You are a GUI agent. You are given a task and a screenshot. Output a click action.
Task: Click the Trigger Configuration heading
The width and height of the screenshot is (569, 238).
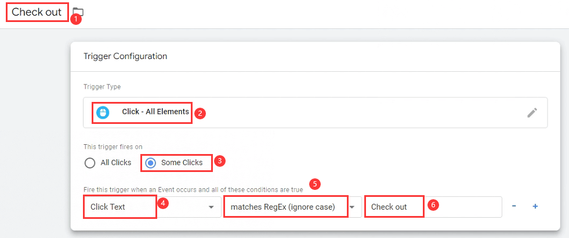pyautogui.click(x=125, y=56)
